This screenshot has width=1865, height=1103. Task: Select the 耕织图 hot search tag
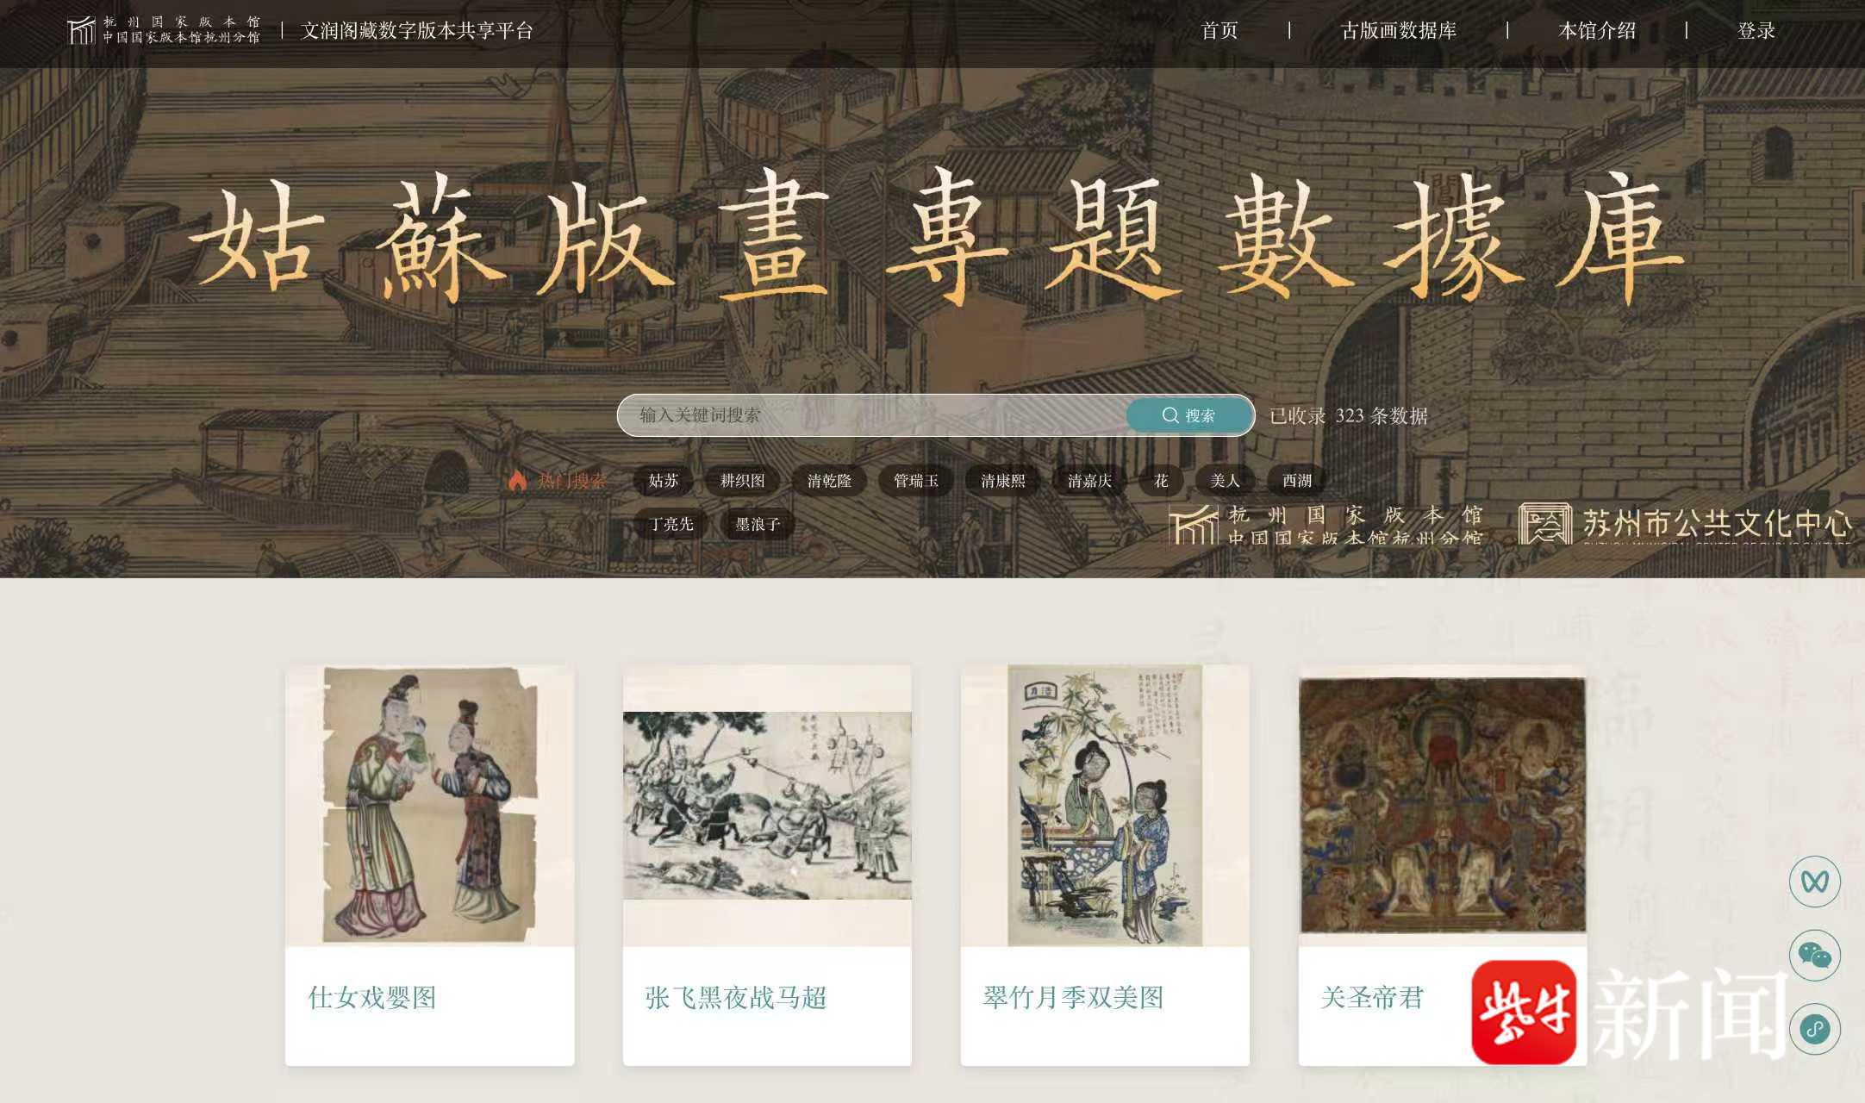[743, 481]
